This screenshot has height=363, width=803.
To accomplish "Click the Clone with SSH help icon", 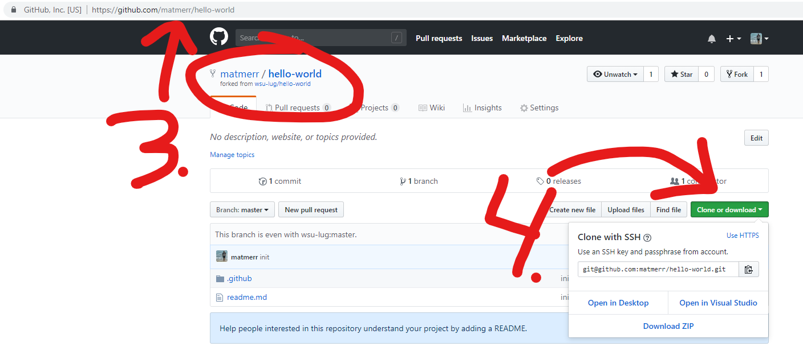I will click(647, 238).
